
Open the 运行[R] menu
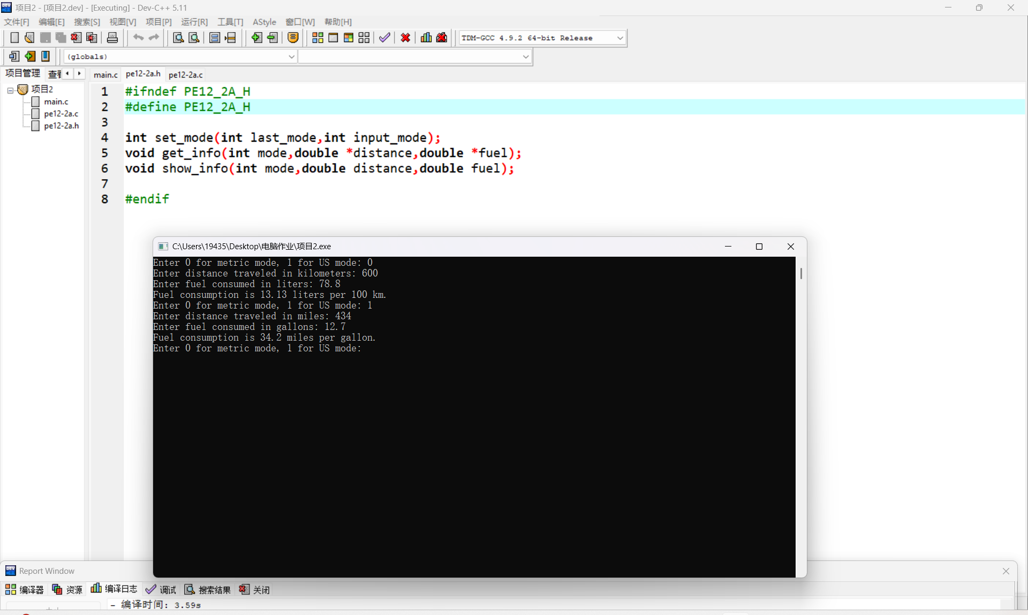[x=194, y=22]
